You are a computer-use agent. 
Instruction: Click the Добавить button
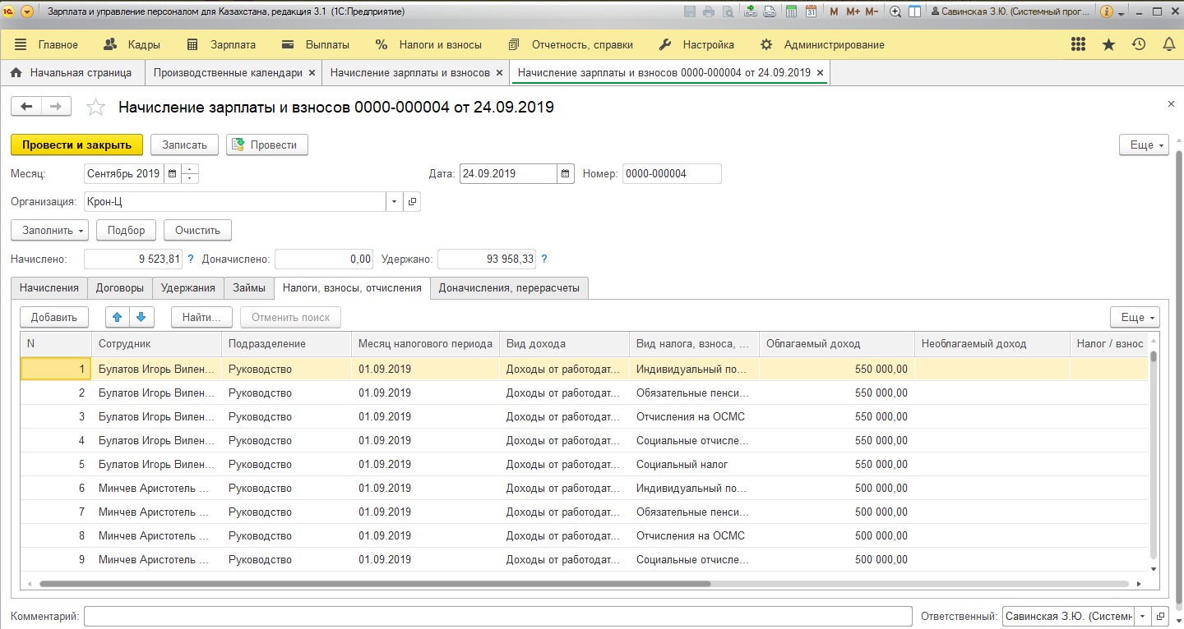[54, 317]
